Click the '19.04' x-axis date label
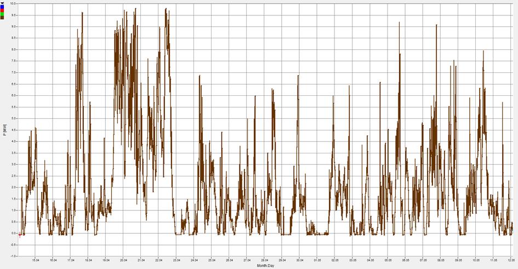This screenshot has height=269, width=518. pyautogui.click(x=106, y=260)
